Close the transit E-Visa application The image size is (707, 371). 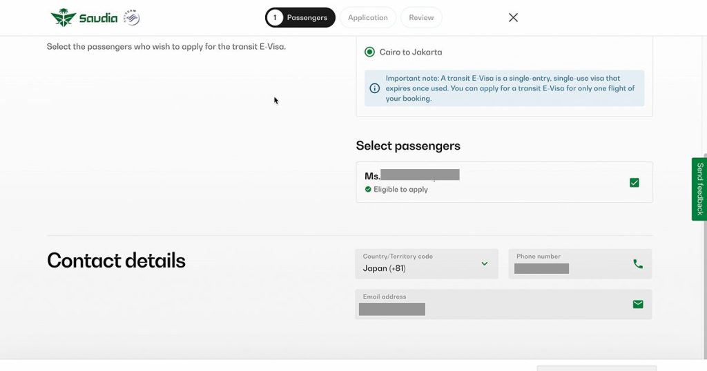tap(513, 18)
